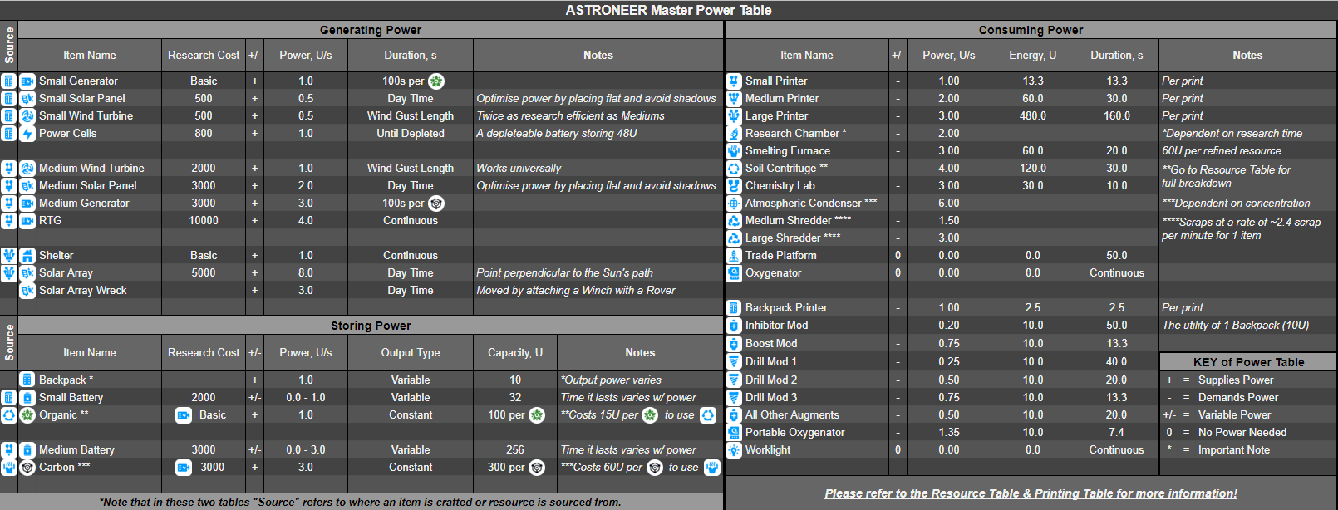The width and height of the screenshot is (1338, 510).
Task: Click the icon immediately left of Carbon
Action: click(x=27, y=468)
